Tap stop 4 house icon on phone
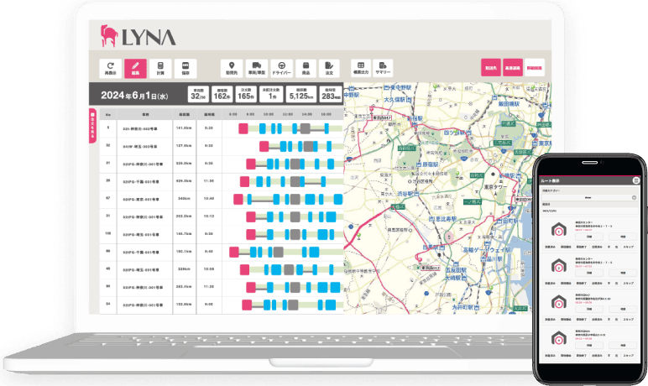 tap(559, 338)
